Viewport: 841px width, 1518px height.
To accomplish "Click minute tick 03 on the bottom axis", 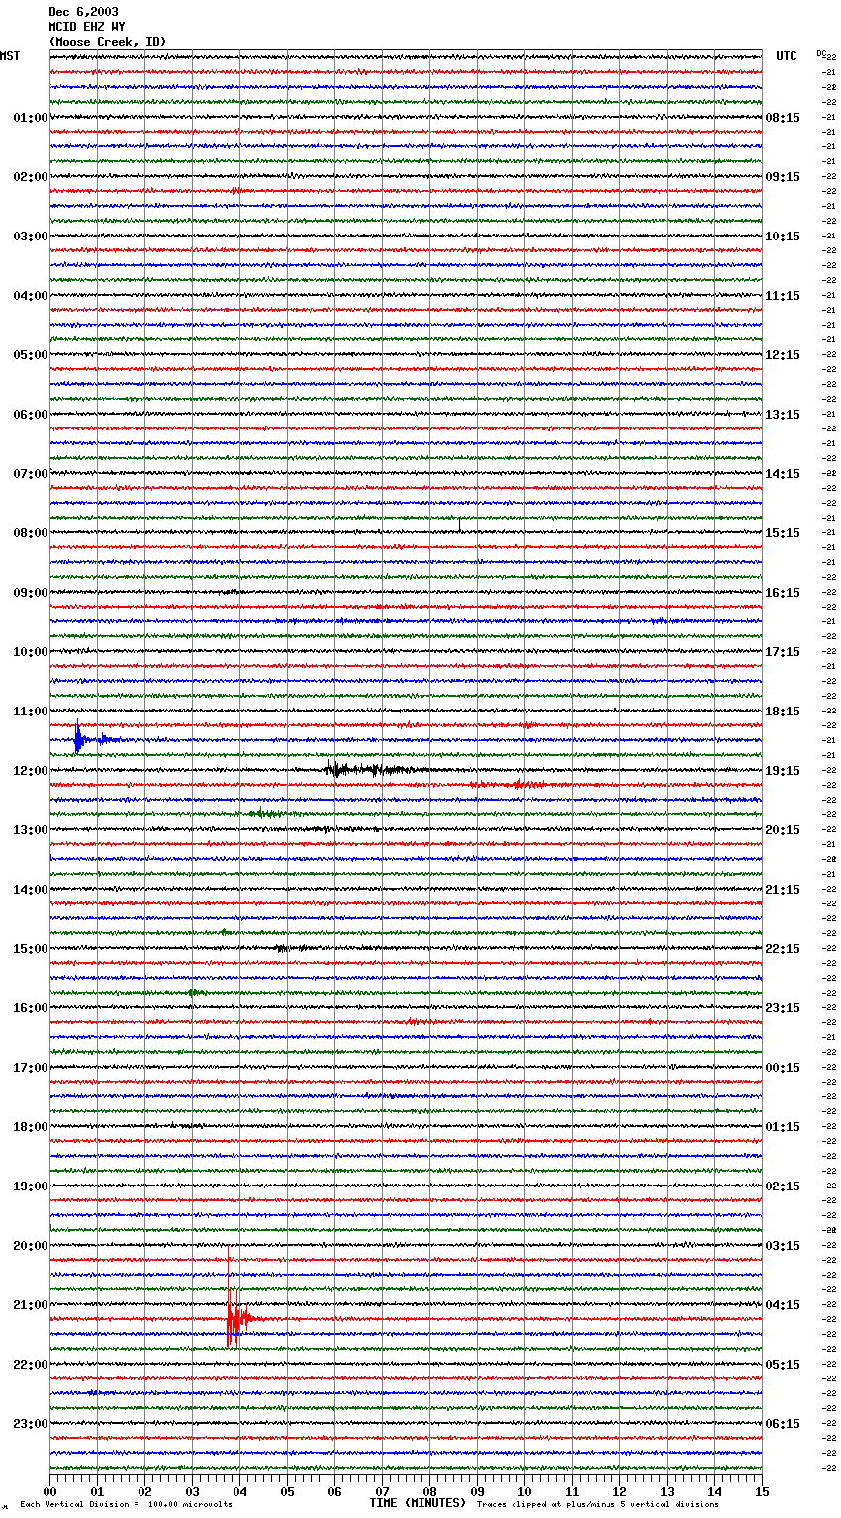I will tap(192, 1491).
